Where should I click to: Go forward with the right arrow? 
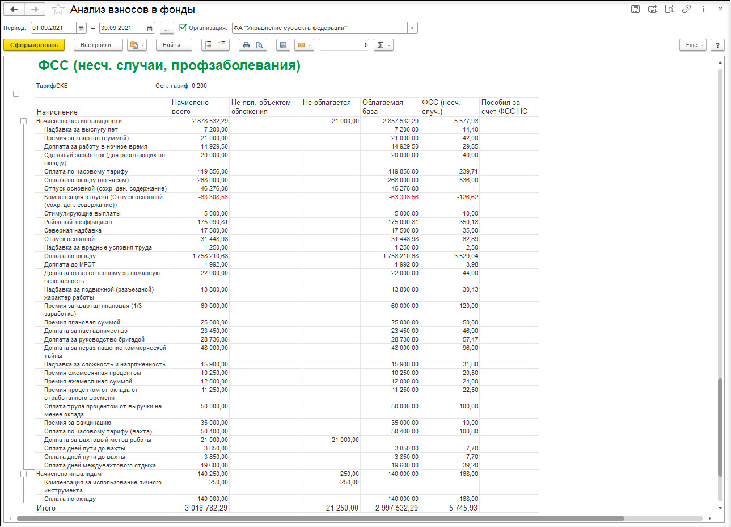[x=35, y=9]
